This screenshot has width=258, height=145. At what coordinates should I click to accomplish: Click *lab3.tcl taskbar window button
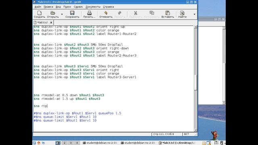[177, 143]
